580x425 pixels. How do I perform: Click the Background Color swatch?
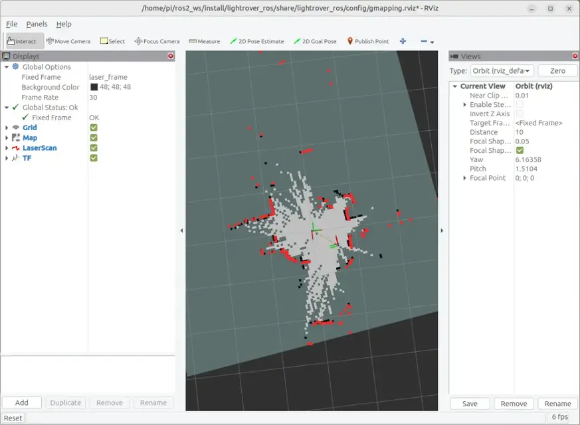click(94, 87)
